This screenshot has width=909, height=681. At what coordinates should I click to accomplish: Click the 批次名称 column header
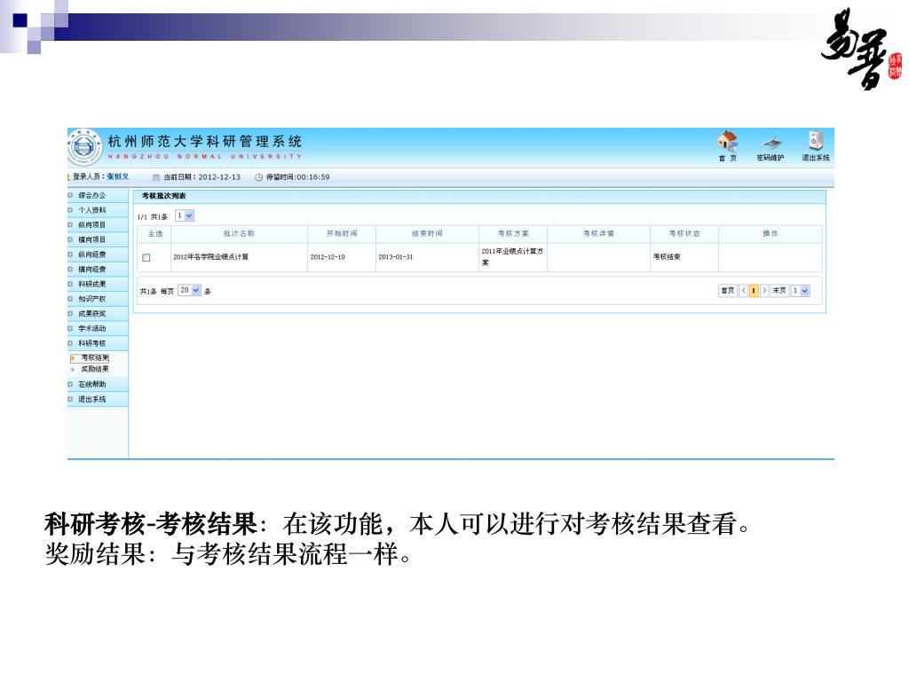point(240,234)
